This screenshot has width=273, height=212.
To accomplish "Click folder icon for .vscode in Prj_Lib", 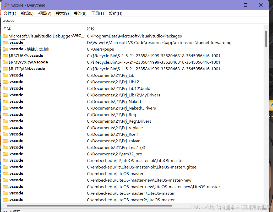I will [5, 75].
